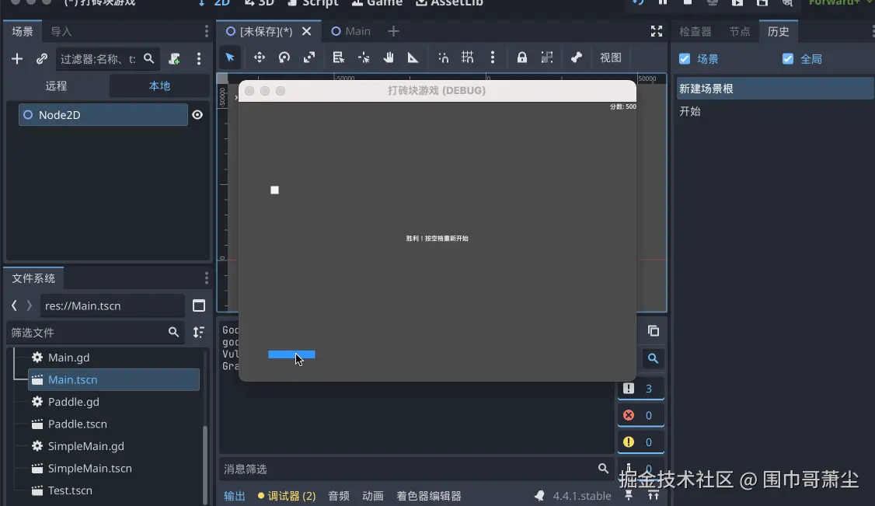Select the Ruler Mode tool
This screenshot has width=875, height=506.
pos(413,58)
